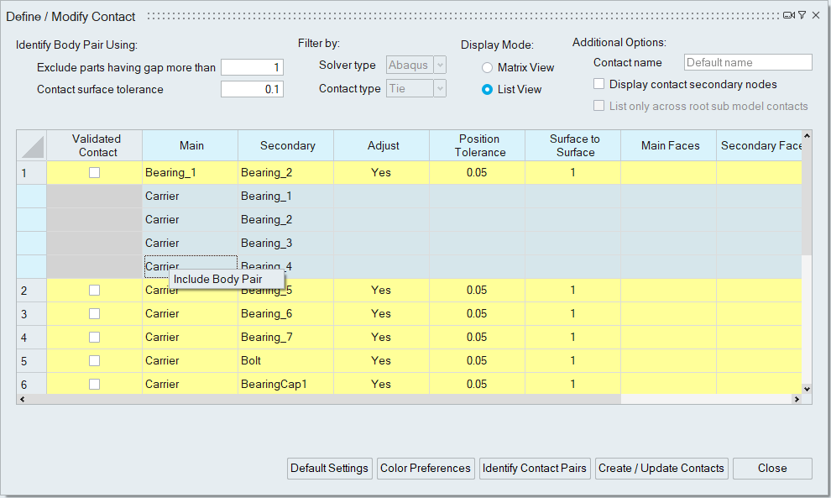Click the Position Tolerance column header
This screenshot has height=498, width=831.
(477, 145)
